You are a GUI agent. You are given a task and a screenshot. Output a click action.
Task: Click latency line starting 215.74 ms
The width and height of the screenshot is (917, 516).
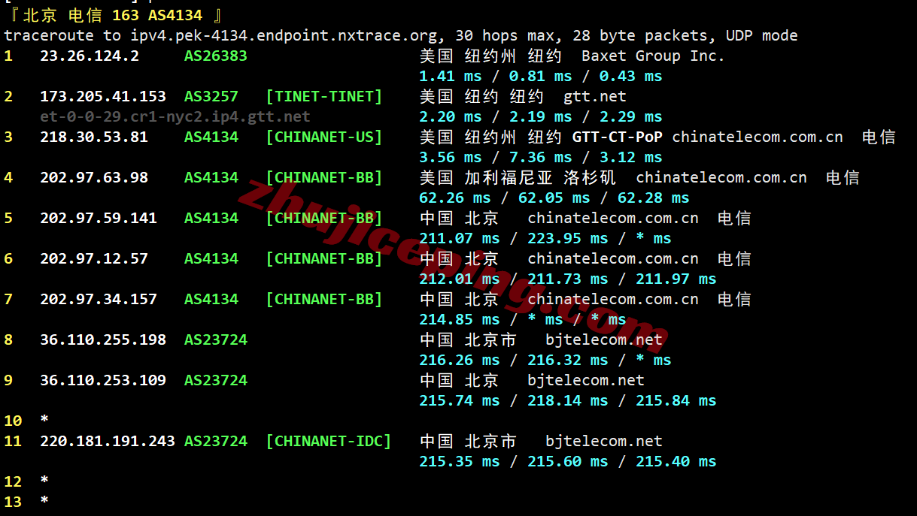pos(568,400)
